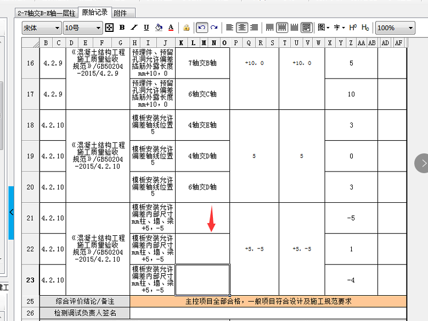Align cell text to the left
The width and height of the screenshot is (428, 321).
point(229,27)
